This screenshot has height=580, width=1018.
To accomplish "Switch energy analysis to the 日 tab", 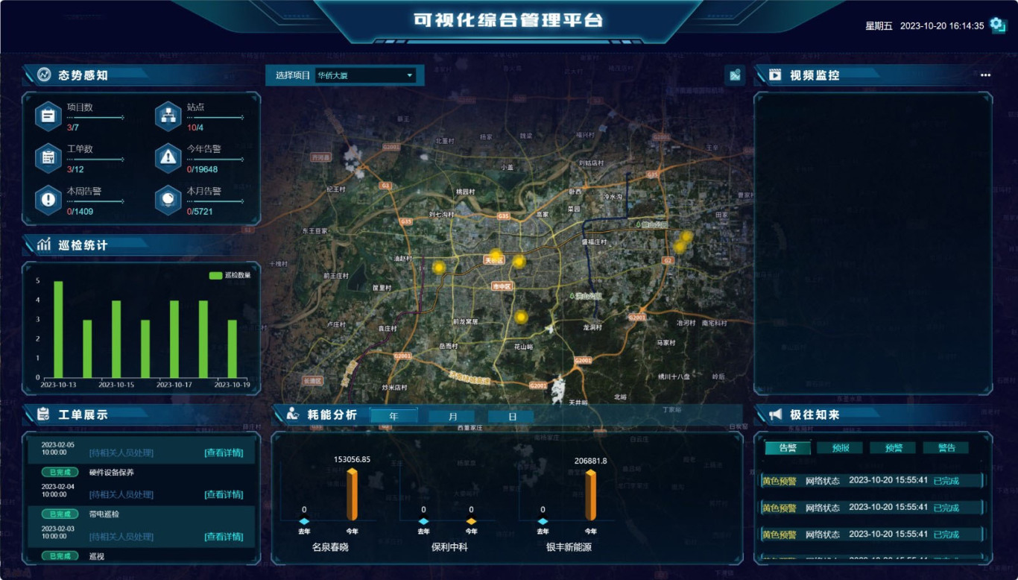I will 512,417.
